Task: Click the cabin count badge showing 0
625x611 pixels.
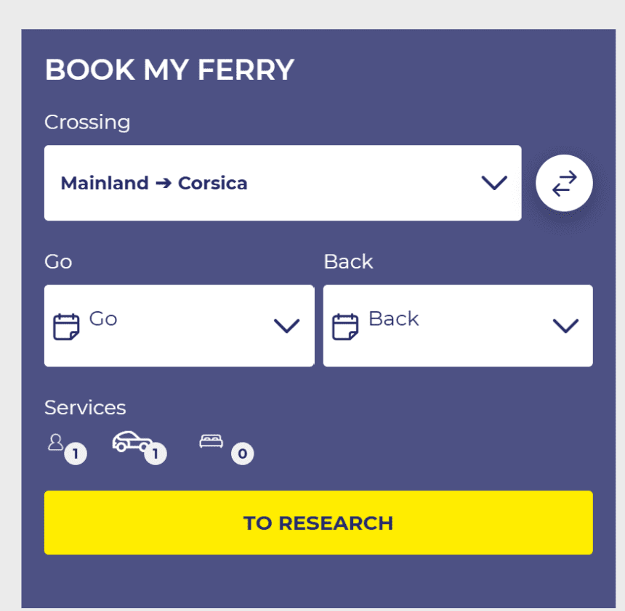Action: (x=243, y=455)
